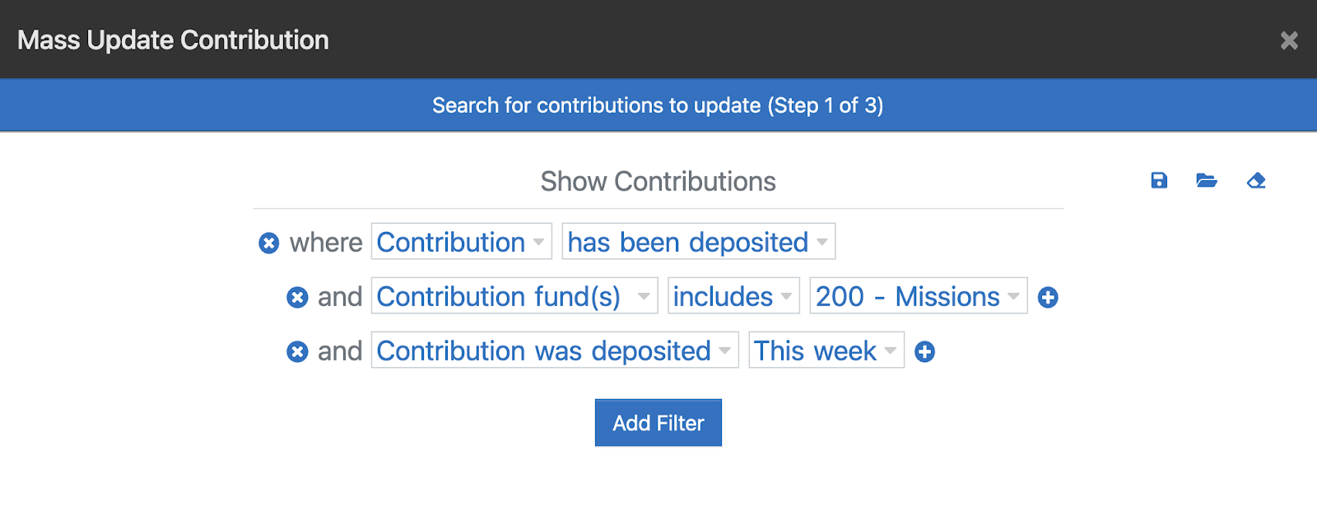Remove the 'Contribution was deposited' filter row
1317x506 pixels.
tap(297, 351)
